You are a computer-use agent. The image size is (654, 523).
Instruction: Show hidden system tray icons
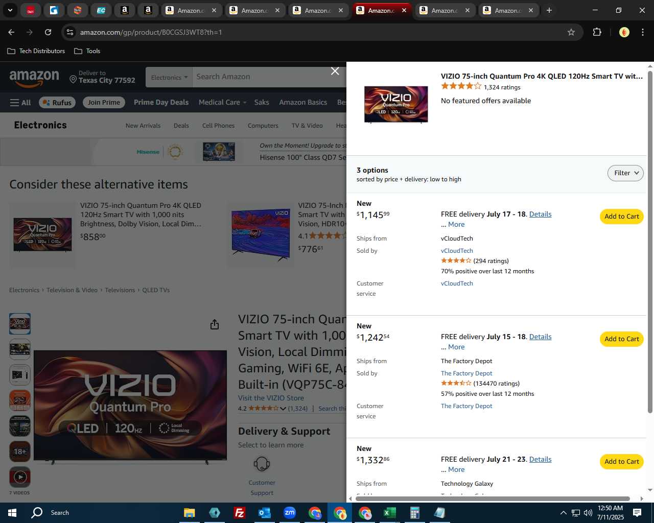tap(563, 513)
